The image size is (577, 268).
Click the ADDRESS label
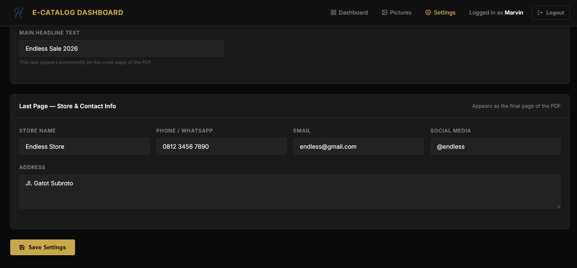tap(32, 167)
